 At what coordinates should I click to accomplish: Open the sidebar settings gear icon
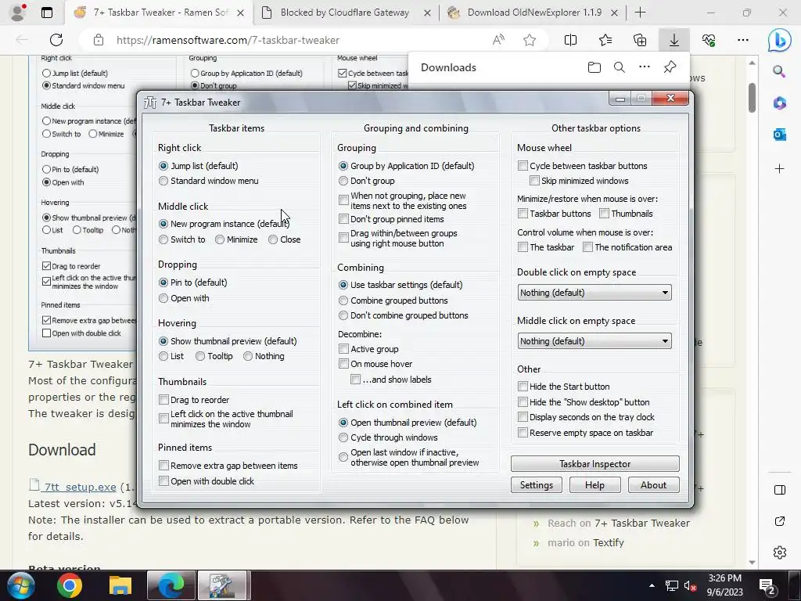click(x=780, y=552)
